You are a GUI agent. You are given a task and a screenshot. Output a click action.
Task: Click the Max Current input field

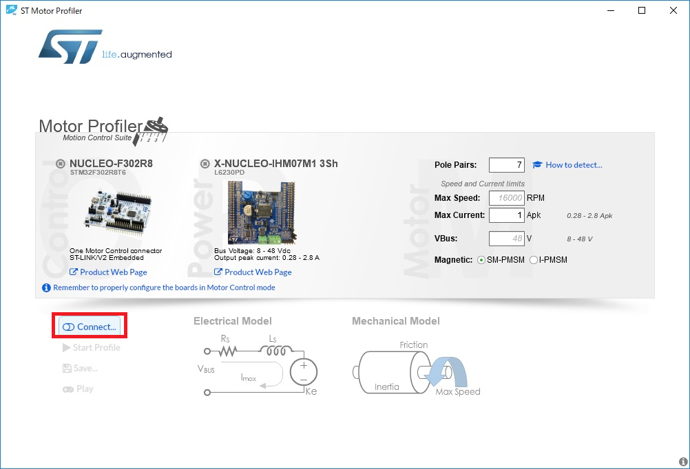coord(507,215)
